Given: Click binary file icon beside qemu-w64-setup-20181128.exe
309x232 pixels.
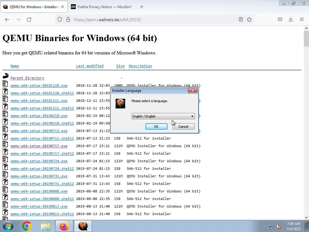Looking at the screenshot, I should pyautogui.click(x=5, y=83).
